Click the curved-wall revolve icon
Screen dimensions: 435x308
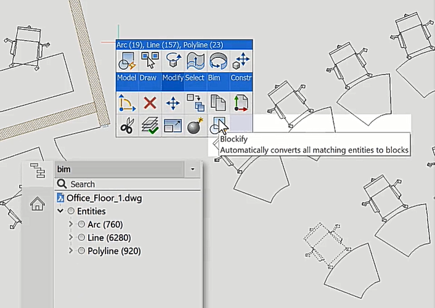tap(218, 61)
